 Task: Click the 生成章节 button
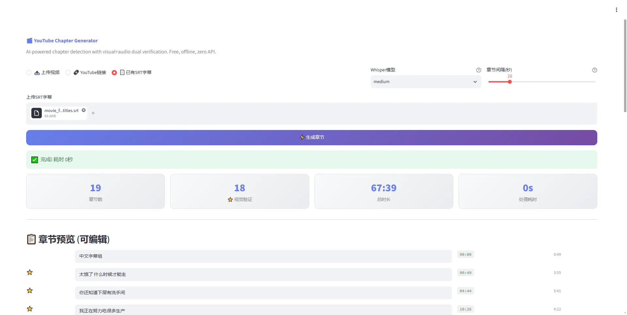click(312, 137)
